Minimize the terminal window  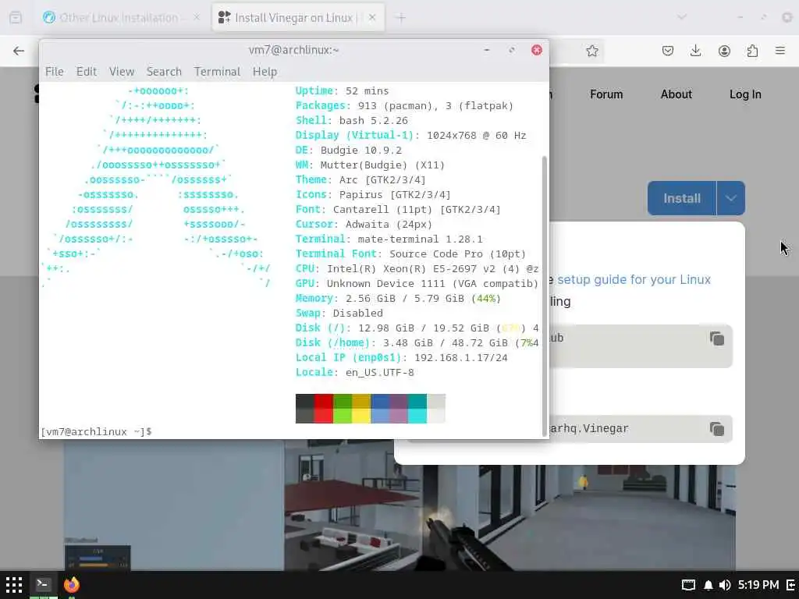487,50
